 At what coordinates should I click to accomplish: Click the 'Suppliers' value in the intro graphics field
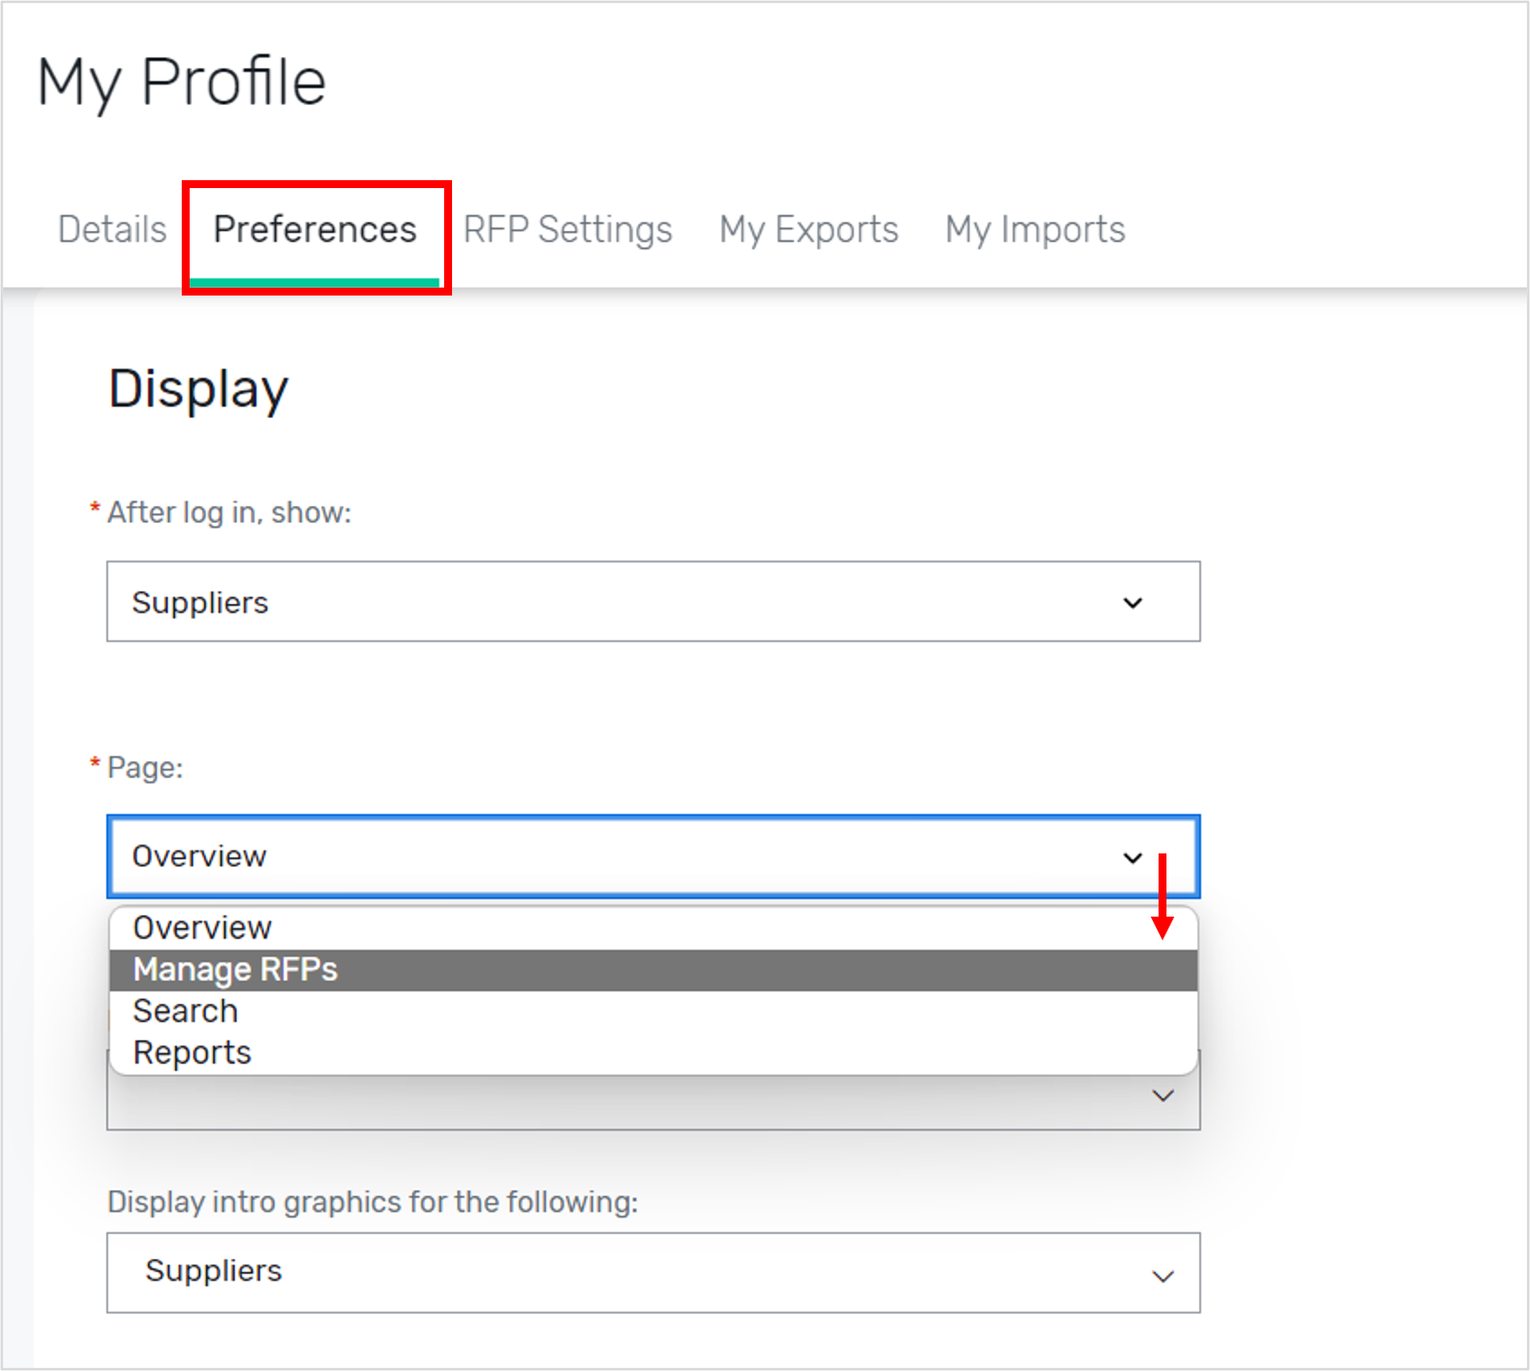click(x=213, y=1272)
